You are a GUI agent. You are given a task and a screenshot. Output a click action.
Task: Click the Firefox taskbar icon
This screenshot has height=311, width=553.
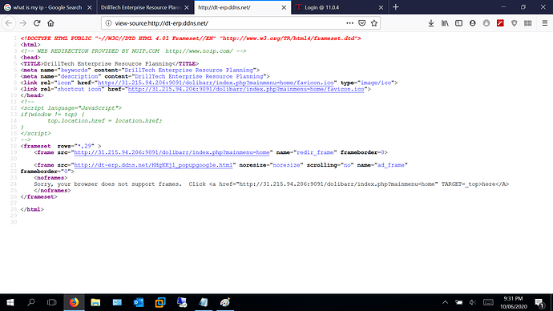(x=74, y=302)
